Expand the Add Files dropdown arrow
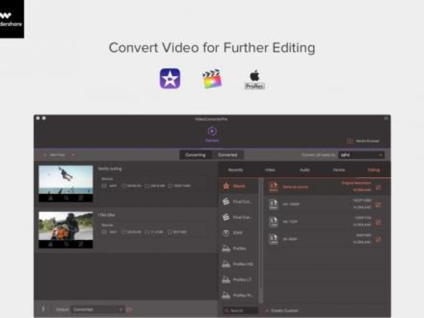The height and width of the screenshot is (318, 424). pyautogui.click(x=73, y=155)
